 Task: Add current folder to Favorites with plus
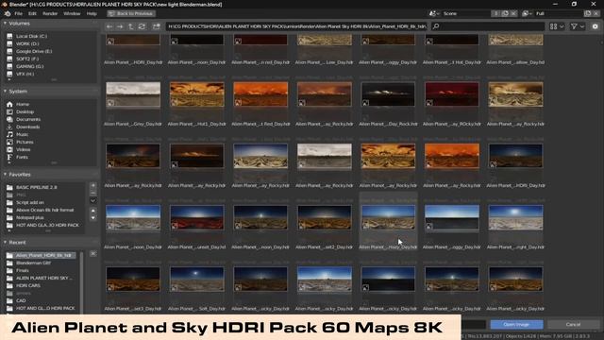[x=93, y=185]
